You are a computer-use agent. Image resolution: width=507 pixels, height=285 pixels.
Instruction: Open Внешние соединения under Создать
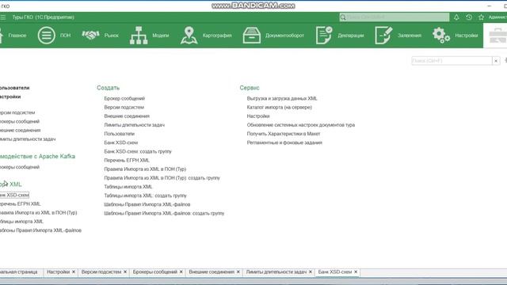[127, 116]
